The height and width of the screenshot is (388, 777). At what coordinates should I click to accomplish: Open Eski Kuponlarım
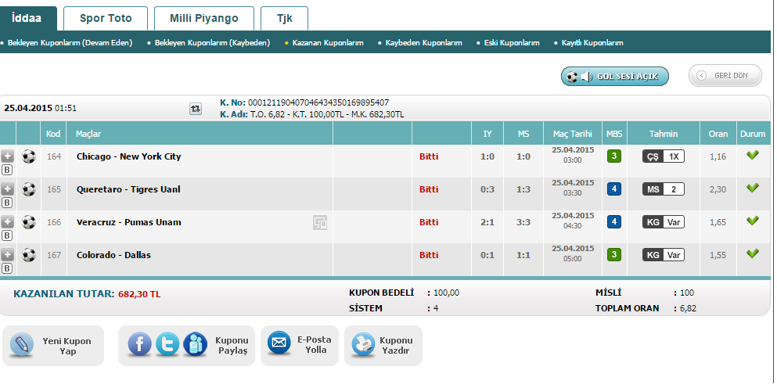(x=512, y=43)
